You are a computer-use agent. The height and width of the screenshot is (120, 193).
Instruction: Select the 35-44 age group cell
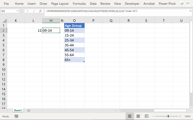pos(74,45)
